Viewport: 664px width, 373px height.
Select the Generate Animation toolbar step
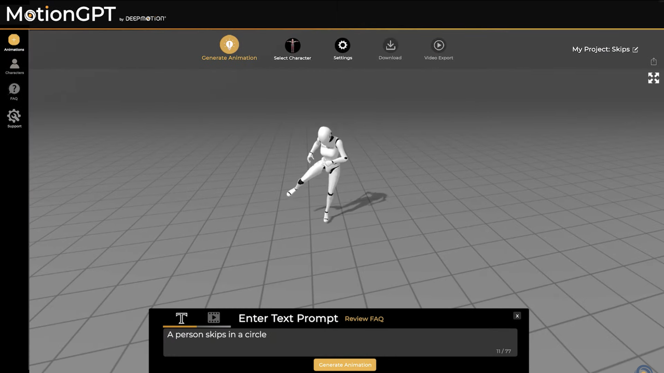[229, 48]
